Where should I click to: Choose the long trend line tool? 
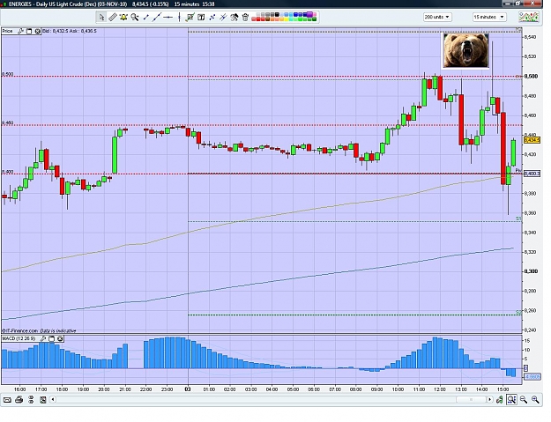[157, 17]
